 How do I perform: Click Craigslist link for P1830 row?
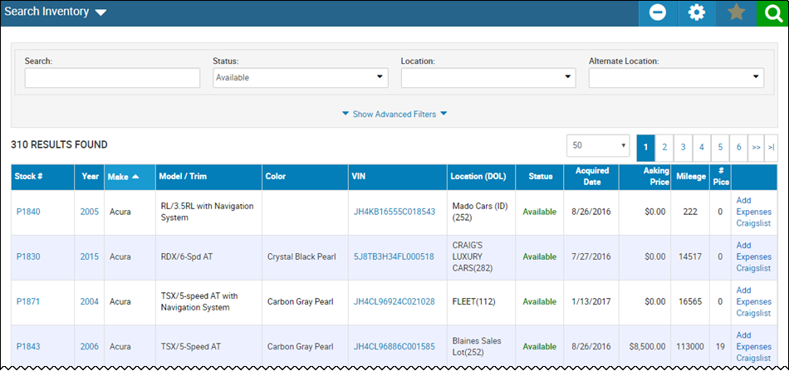[753, 268]
